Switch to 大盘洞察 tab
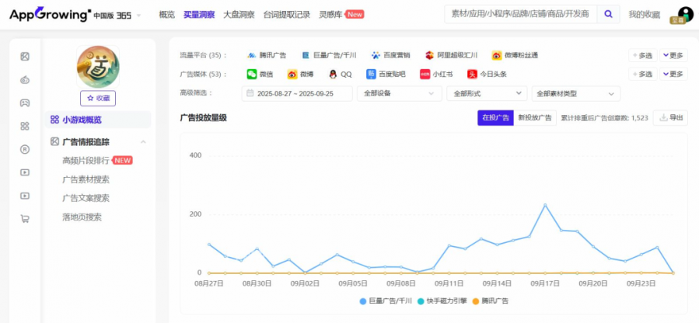This screenshot has width=699, height=323. [238, 15]
